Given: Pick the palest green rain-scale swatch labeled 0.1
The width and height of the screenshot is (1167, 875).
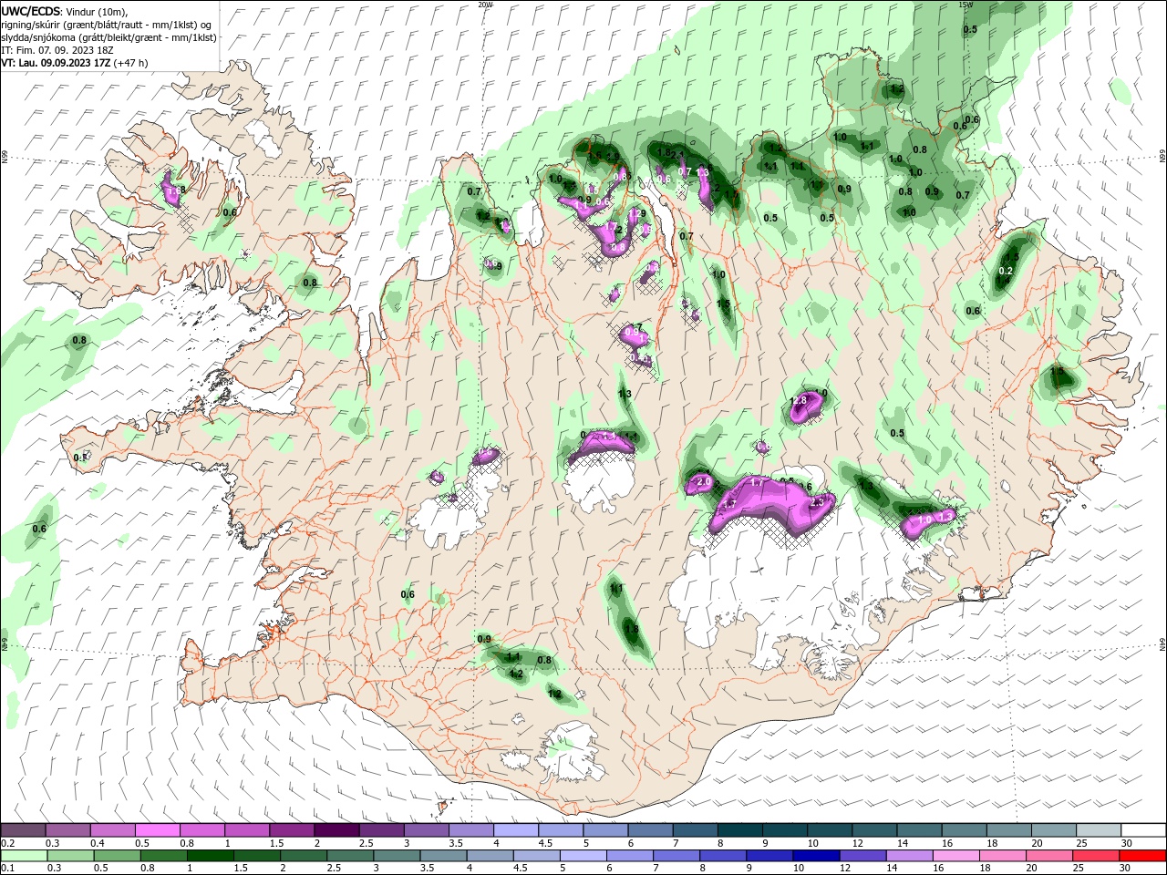Looking at the screenshot, I should (x=23, y=856).
